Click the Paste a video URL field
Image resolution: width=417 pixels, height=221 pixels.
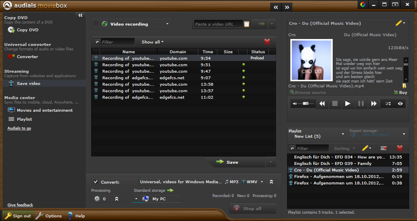[x=218, y=24]
